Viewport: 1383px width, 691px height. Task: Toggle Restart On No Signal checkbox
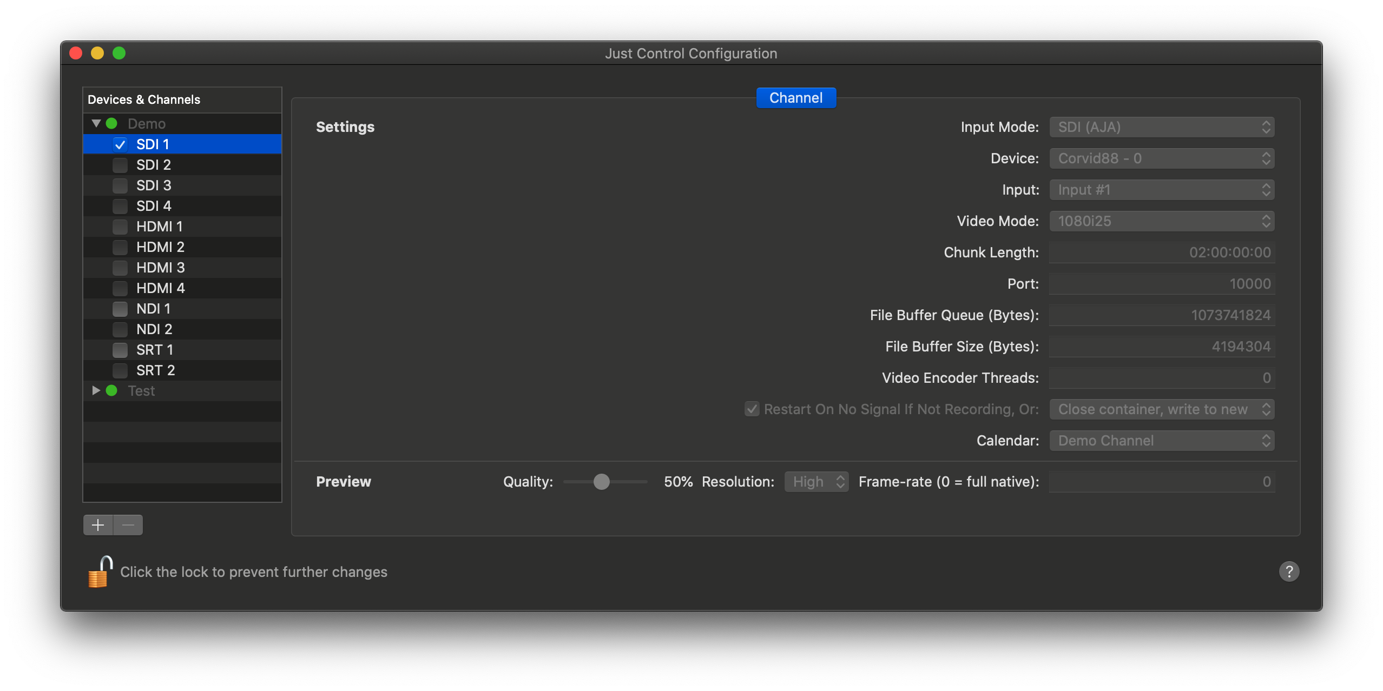(x=752, y=409)
